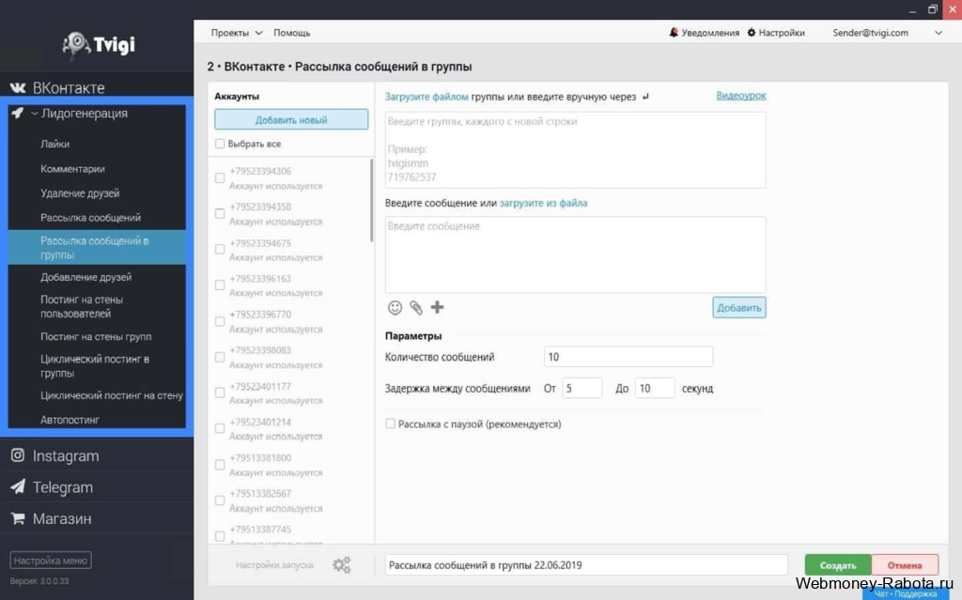
Task: Click the groups list text area
Action: [x=576, y=149]
